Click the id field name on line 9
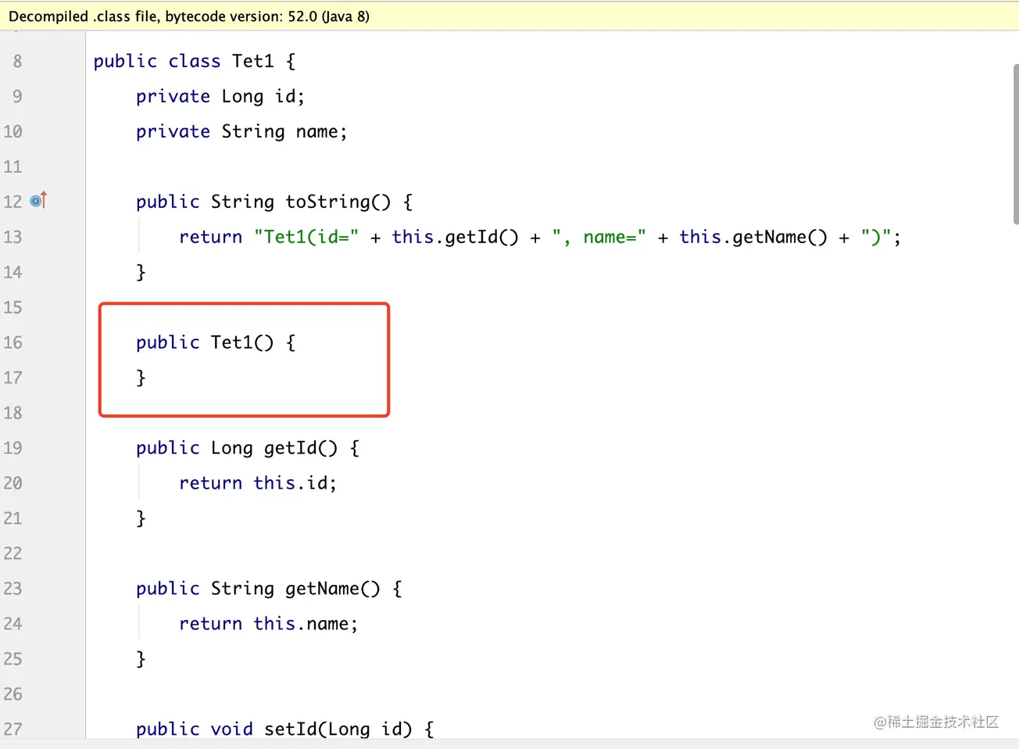 point(284,97)
